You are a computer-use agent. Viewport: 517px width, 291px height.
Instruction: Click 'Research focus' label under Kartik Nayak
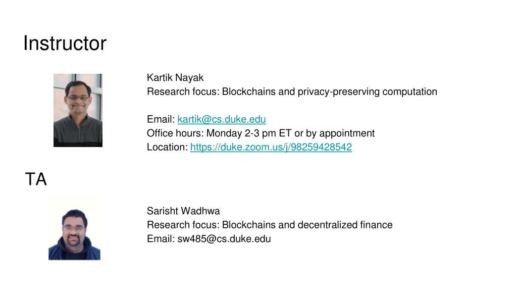pyautogui.click(x=183, y=92)
